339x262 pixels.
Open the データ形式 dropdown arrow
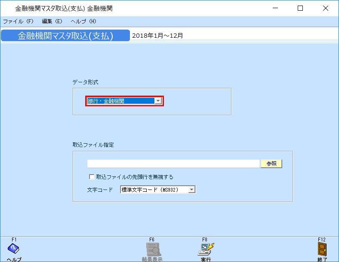pyautogui.click(x=158, y=101)
